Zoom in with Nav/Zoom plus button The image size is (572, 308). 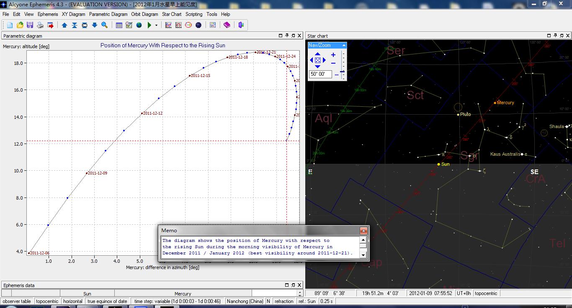pyautogui.click(x=333, y=55)
